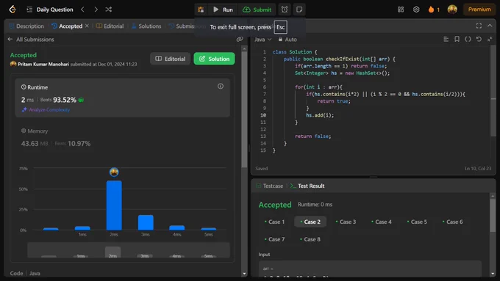
Task: Open the Java language dropdown
Action: (x=262, y=40)
